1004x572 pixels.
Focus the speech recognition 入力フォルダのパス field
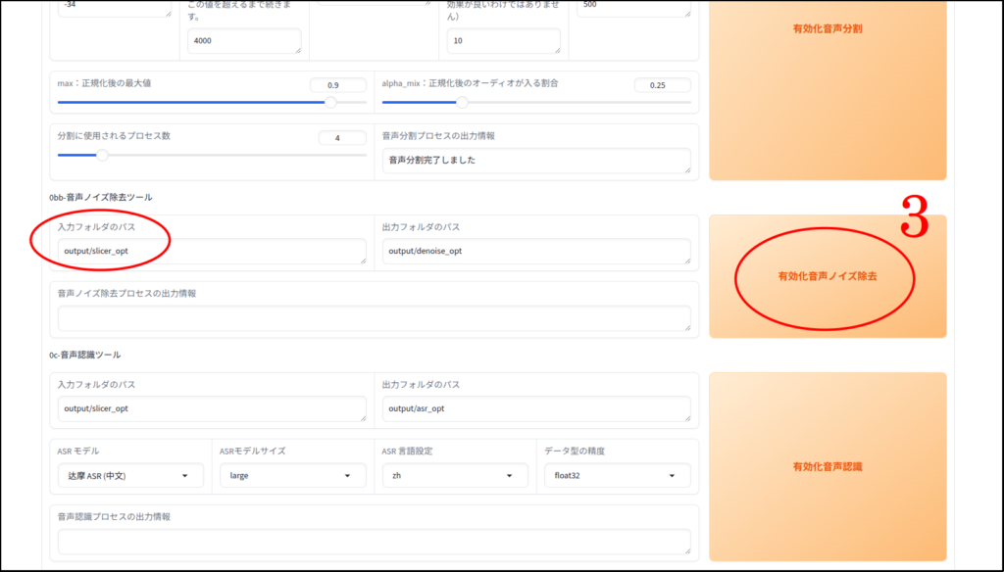(208, 409)
